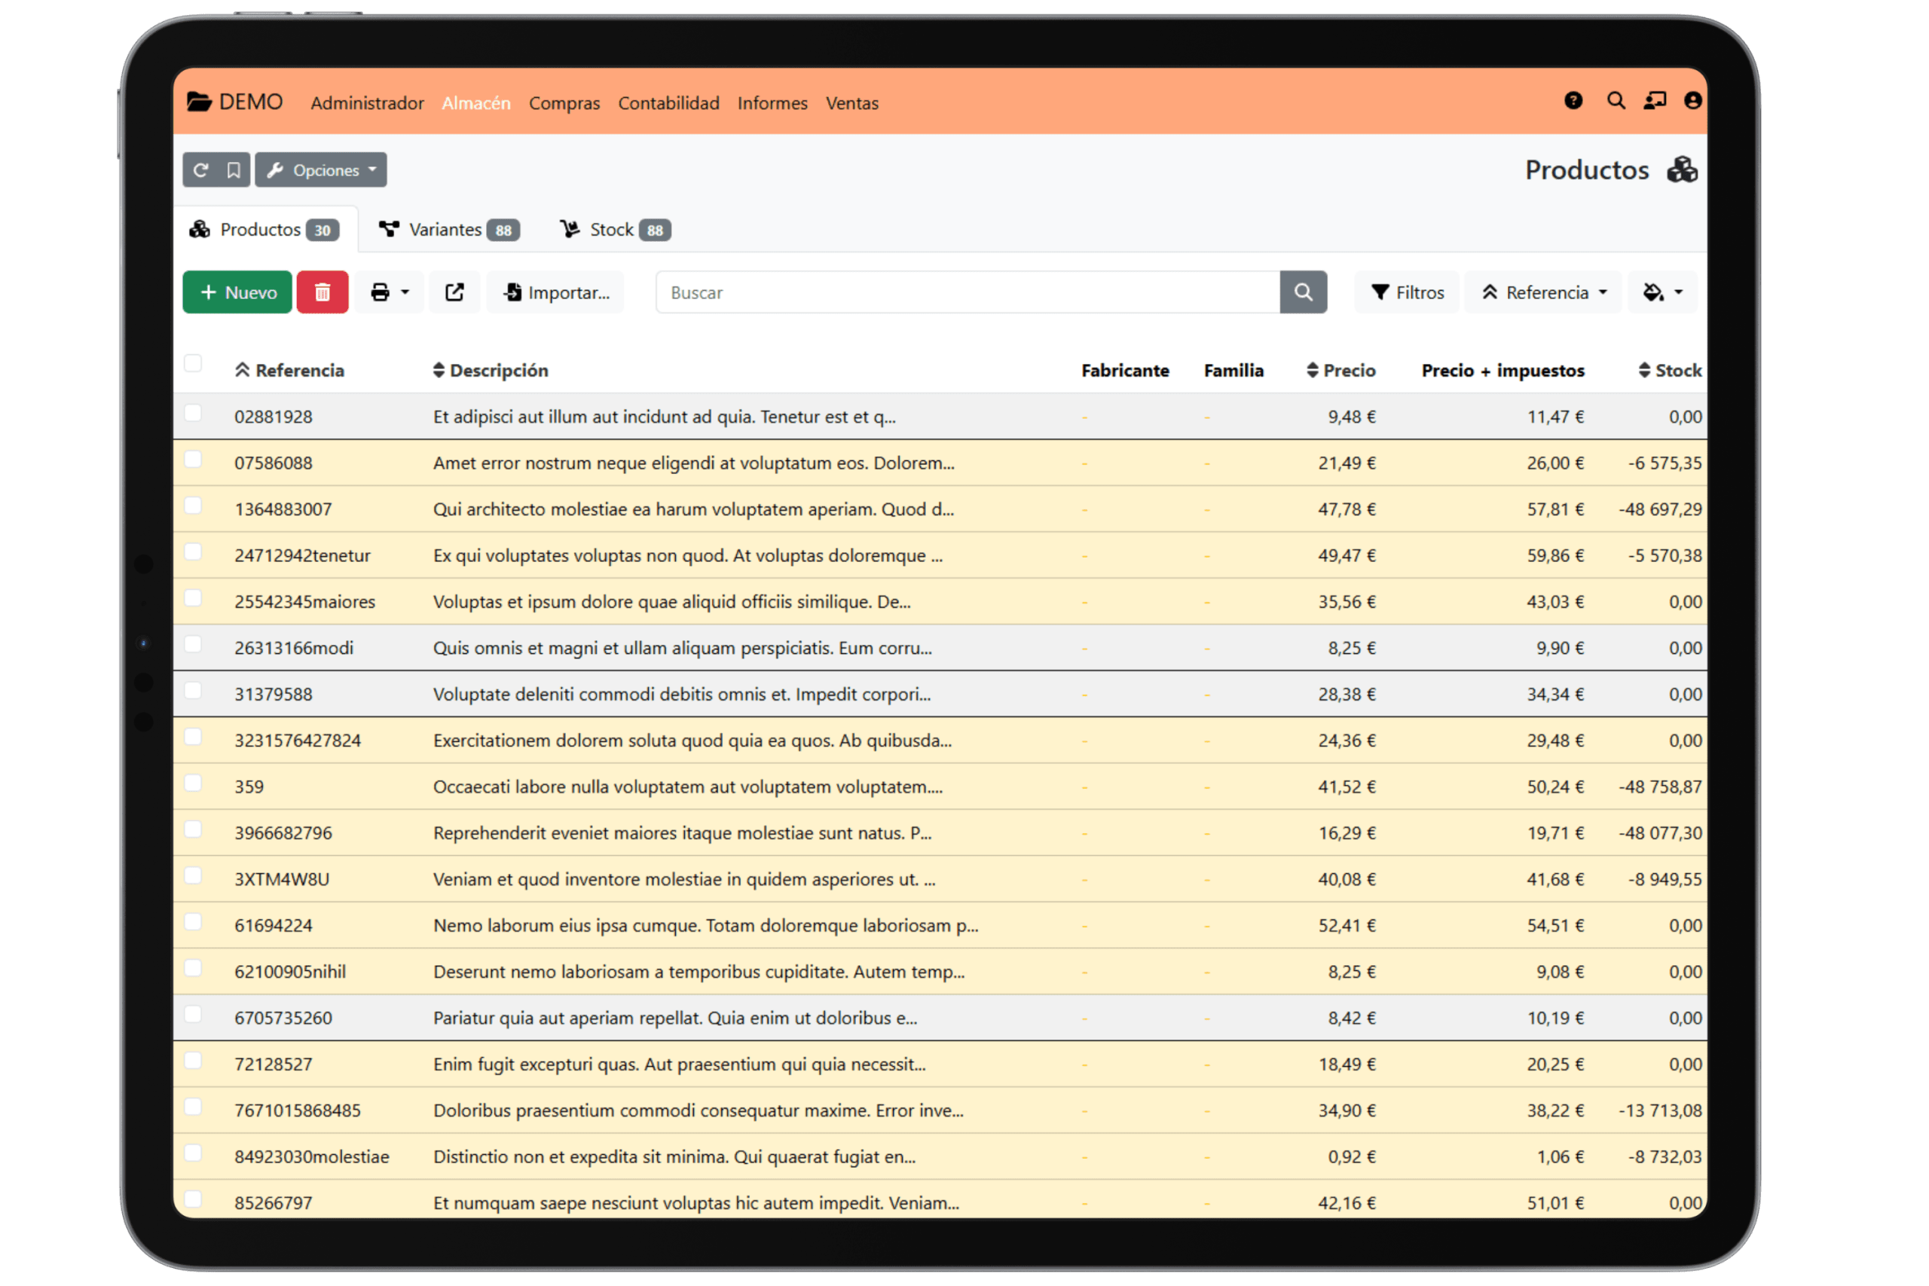Open the print options dropdown
1929x1286 pixels.
pos(390,292)
